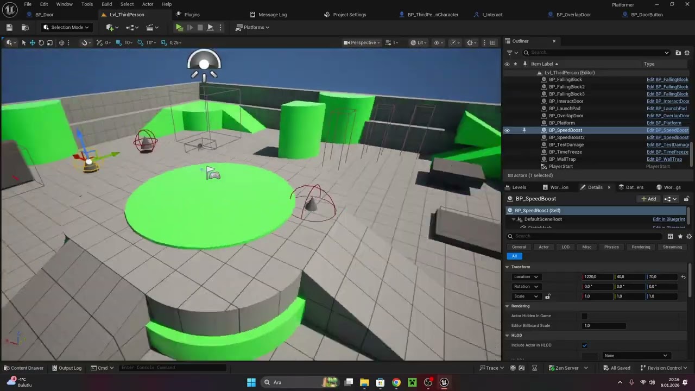
Task: Open the grid snap size 10 dropdown
Action: [x=129, y=42]
